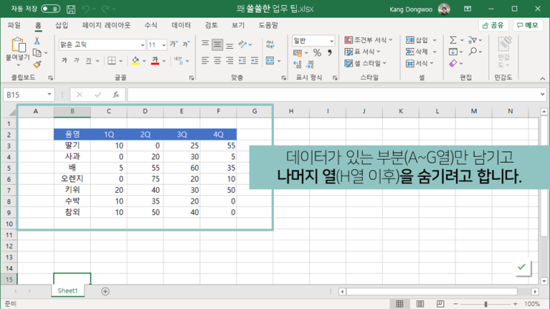Toggle the AutoSave switch
Screen dimensions: 550x309
(x=50, y=9)
